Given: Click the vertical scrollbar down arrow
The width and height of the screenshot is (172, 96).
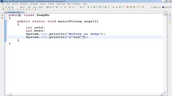Looking at the screenshot, I should coord(164,92).
